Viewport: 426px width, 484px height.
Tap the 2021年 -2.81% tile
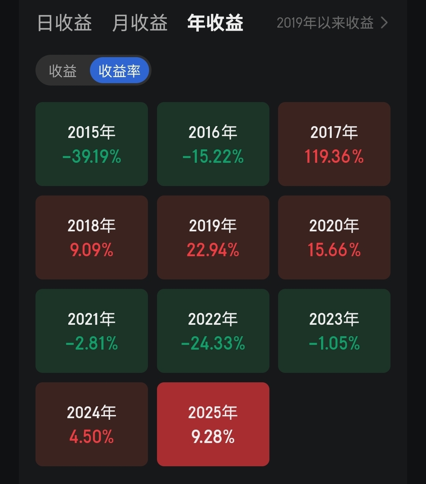(92, 331)
